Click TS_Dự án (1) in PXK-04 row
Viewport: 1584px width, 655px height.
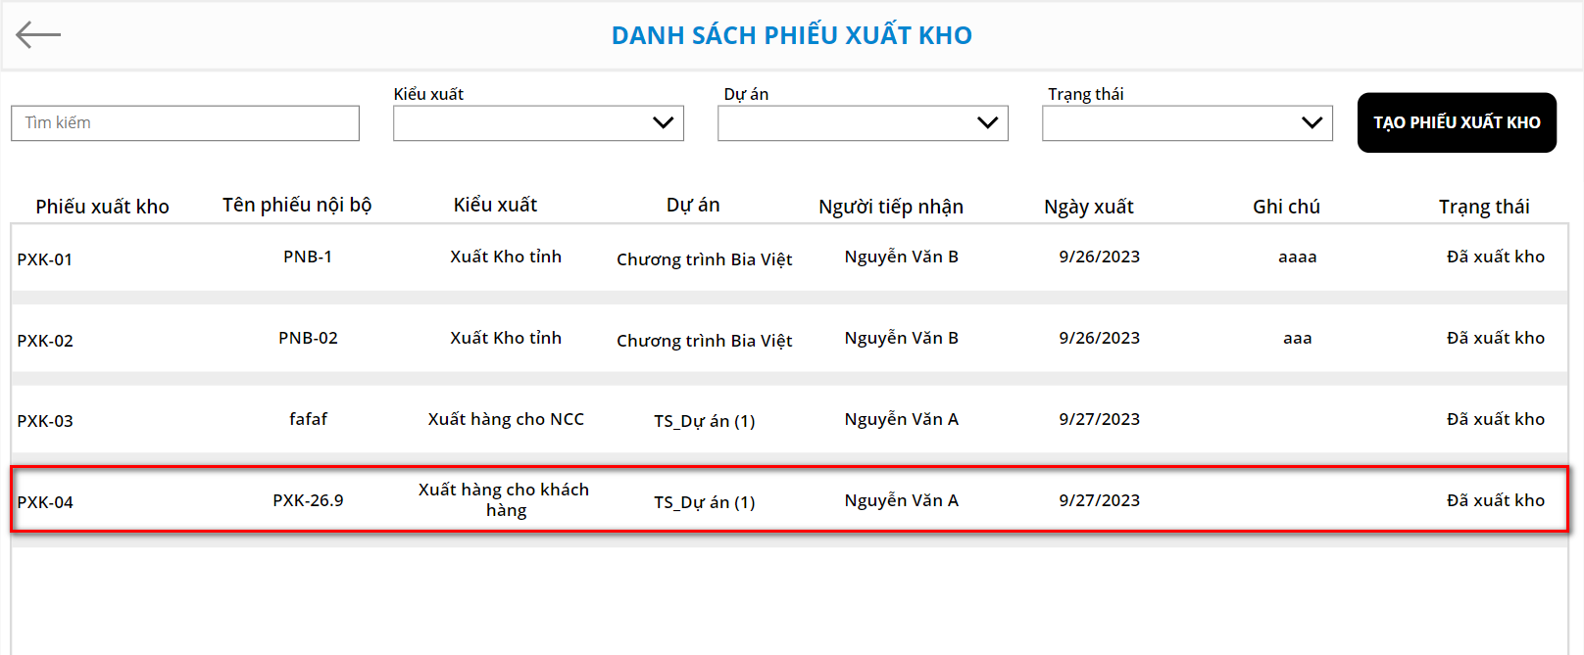tap(704, 502)
